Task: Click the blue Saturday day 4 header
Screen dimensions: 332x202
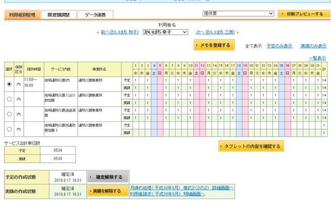Action: (x=154, y=65)
